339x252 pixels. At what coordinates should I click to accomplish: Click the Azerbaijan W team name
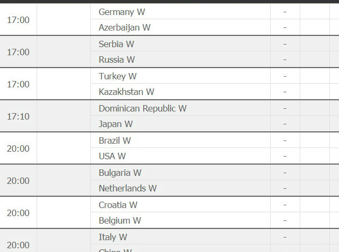coord(124,27)
